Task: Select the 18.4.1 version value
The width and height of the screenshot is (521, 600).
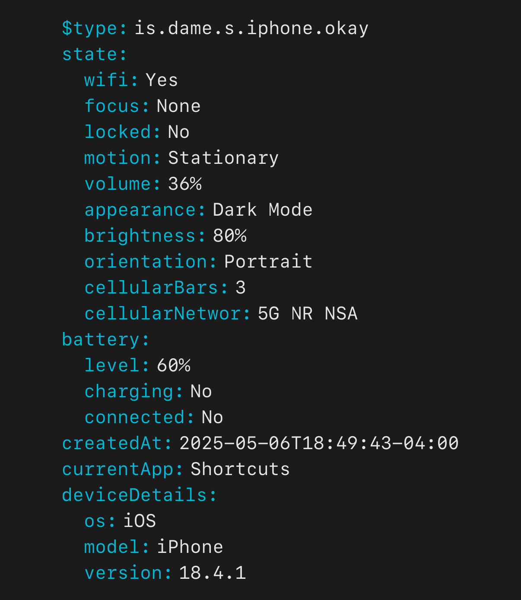Action: click(213, 573)
